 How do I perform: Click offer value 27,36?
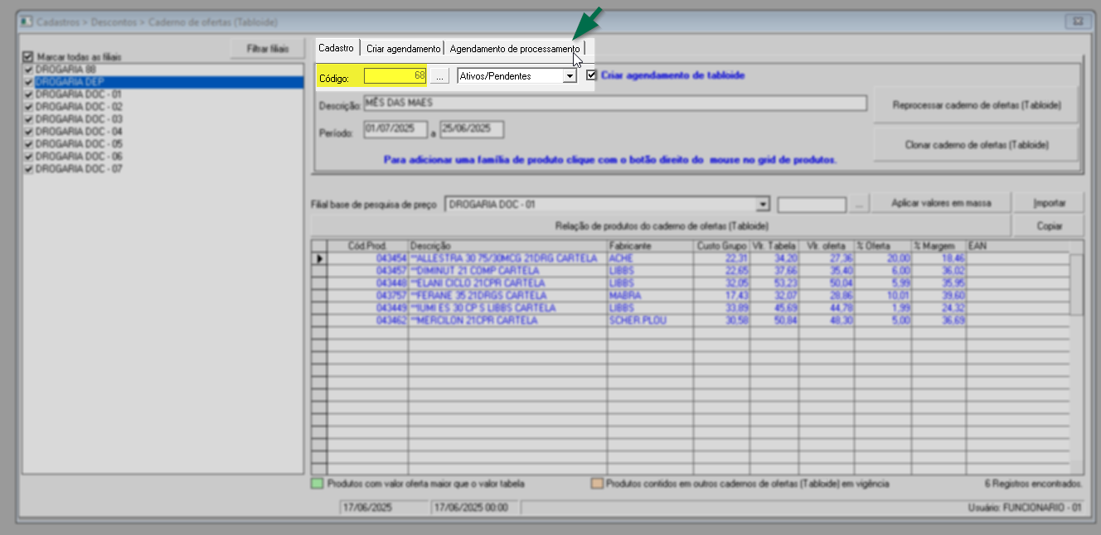coord(827,258)
